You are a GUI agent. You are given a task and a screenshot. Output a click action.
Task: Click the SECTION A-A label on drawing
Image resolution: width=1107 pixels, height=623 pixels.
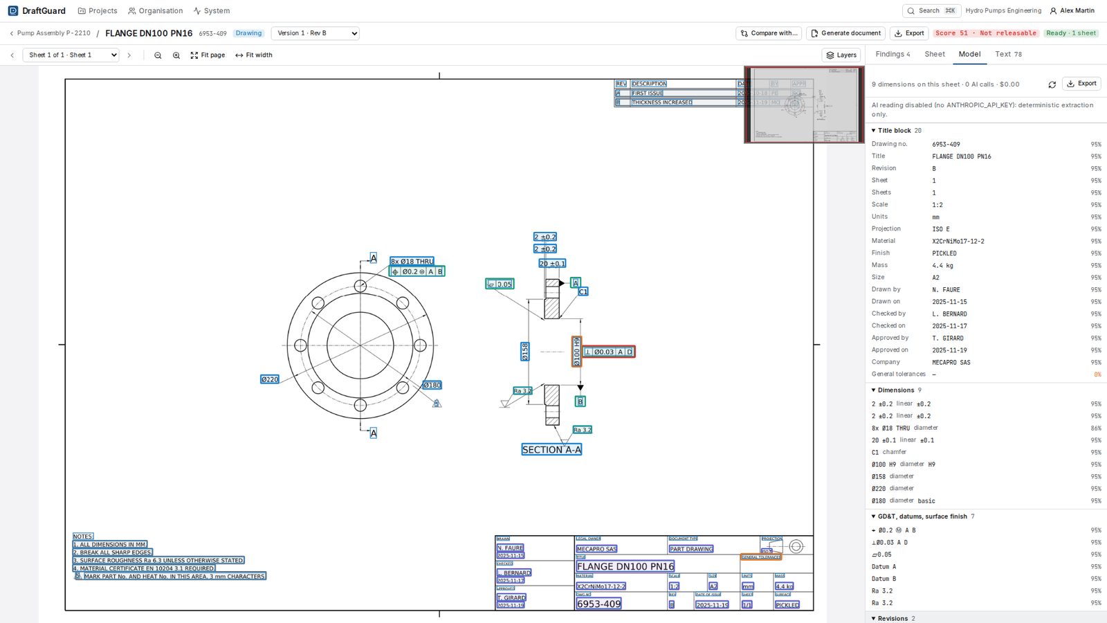551,450
